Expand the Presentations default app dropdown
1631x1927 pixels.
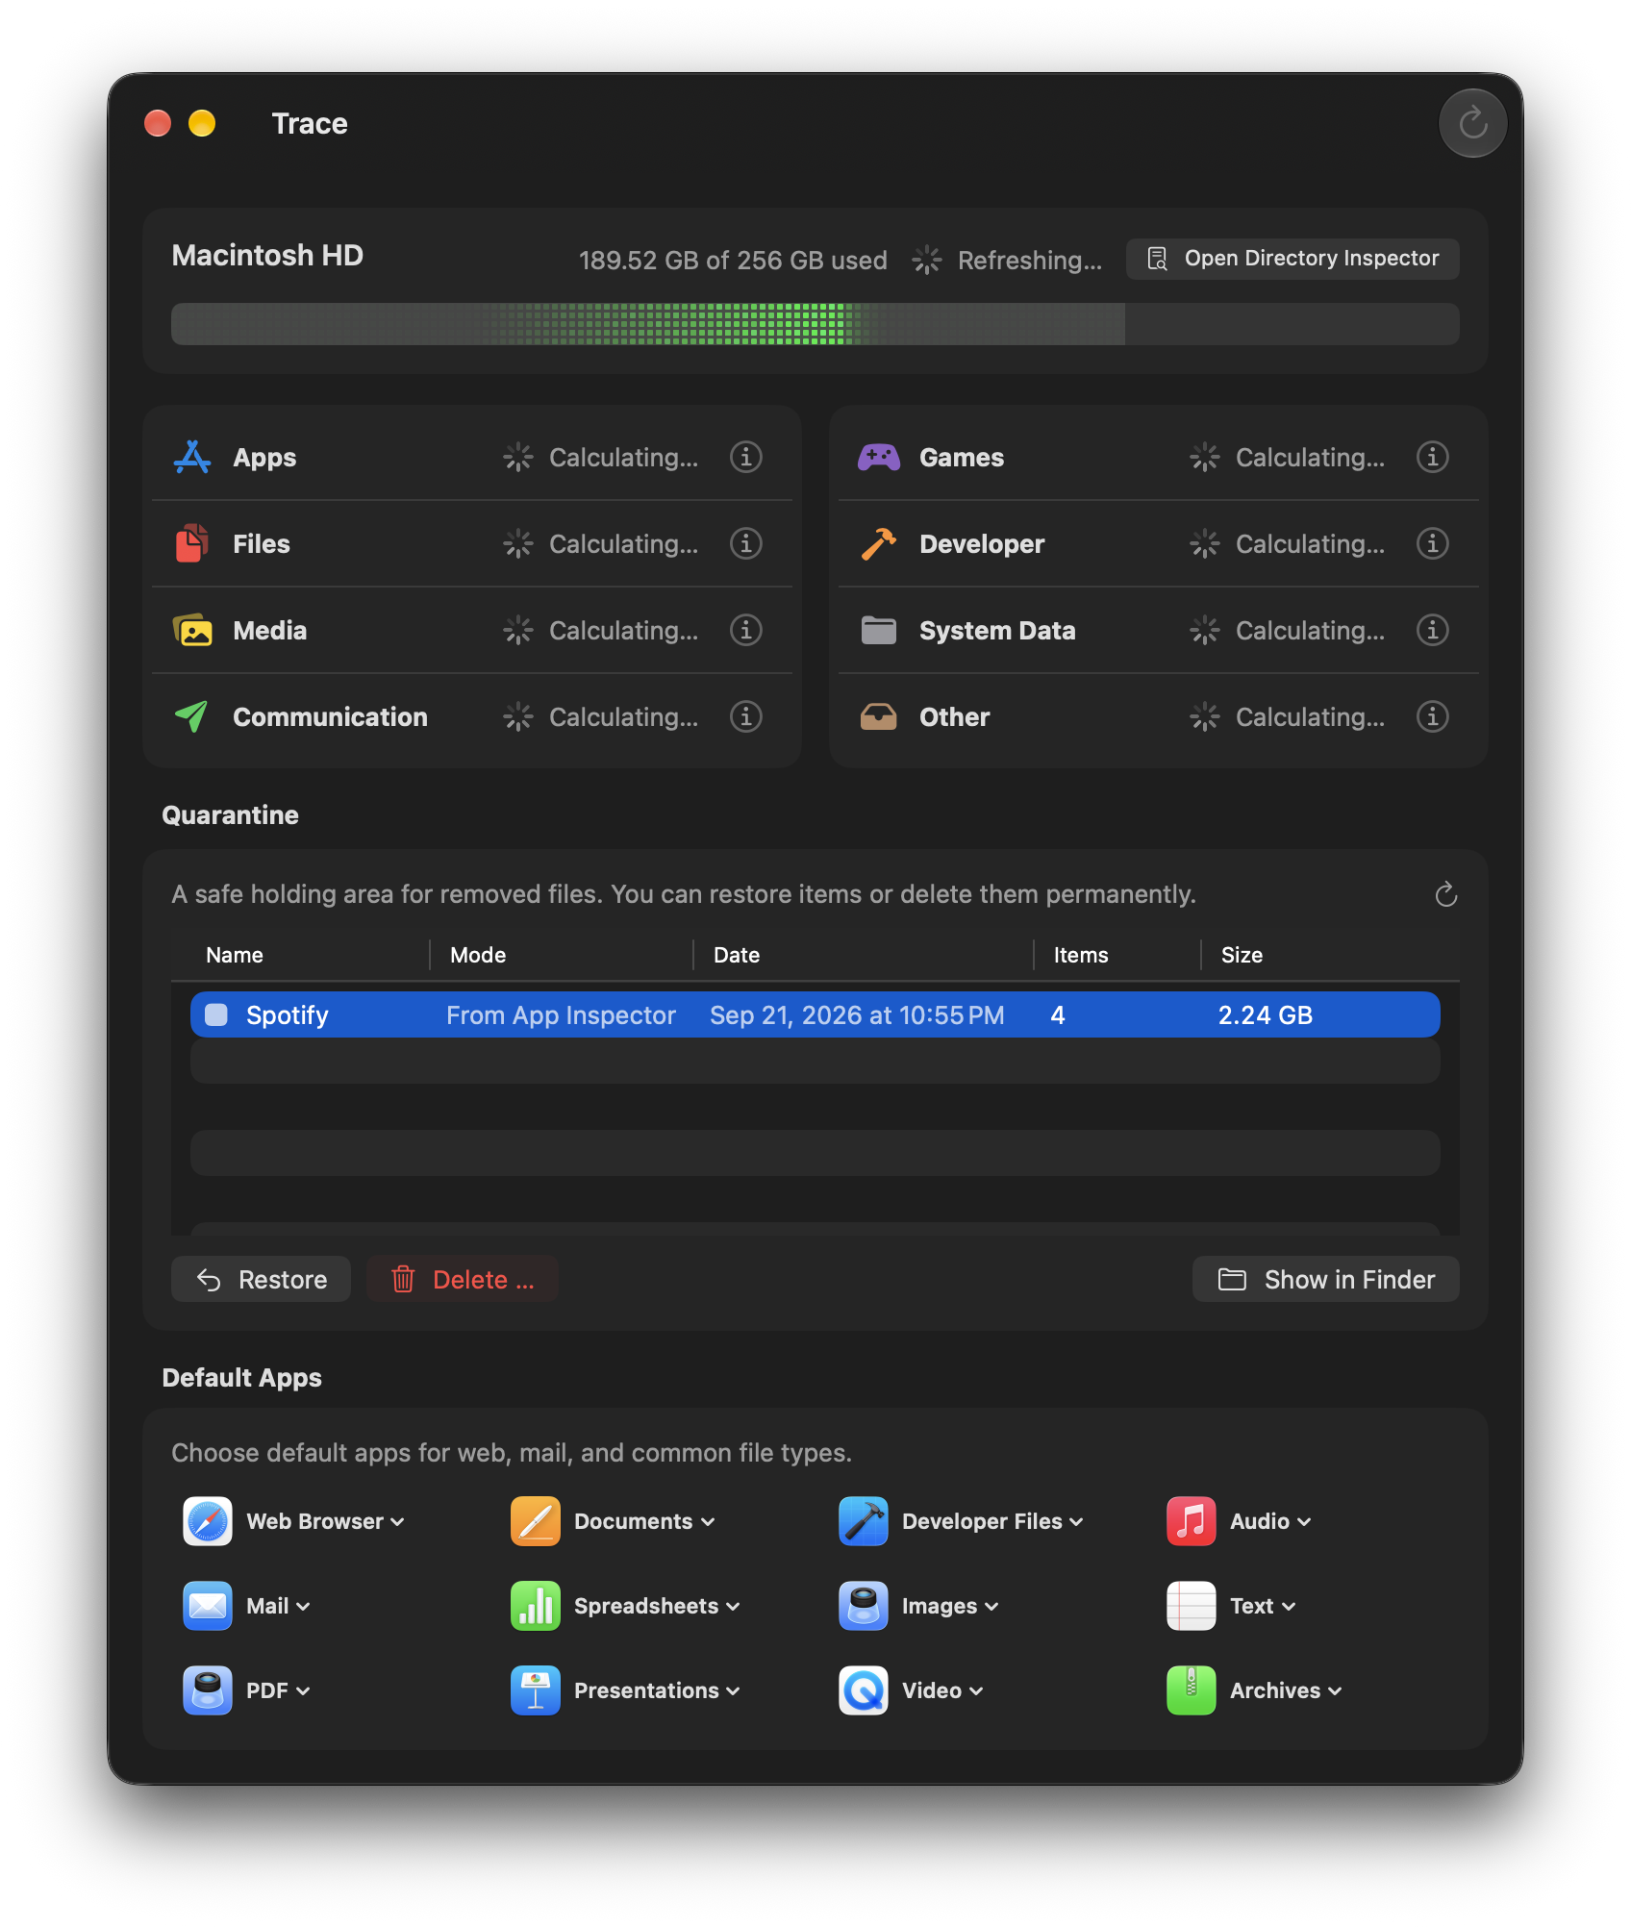(657, 1690)
